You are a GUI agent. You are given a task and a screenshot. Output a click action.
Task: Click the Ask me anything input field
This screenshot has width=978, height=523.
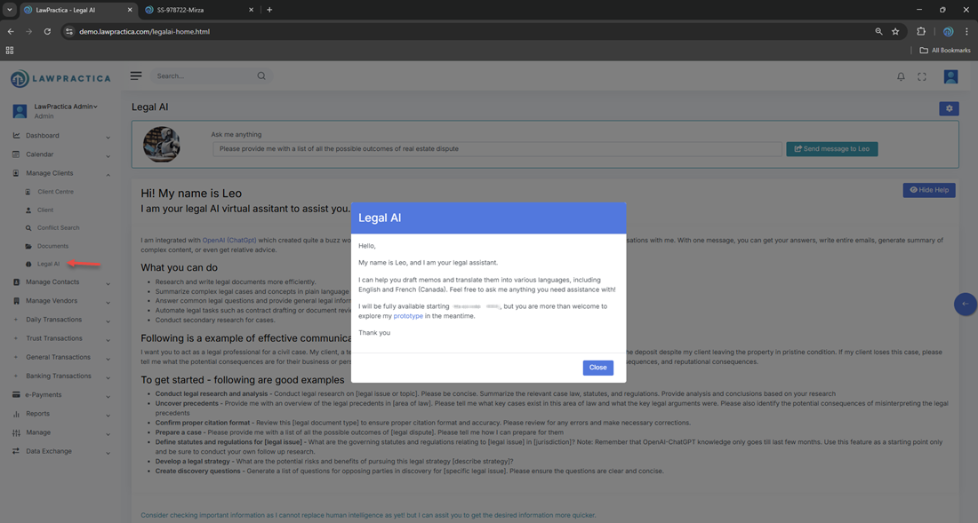click(x=497, y=149)
